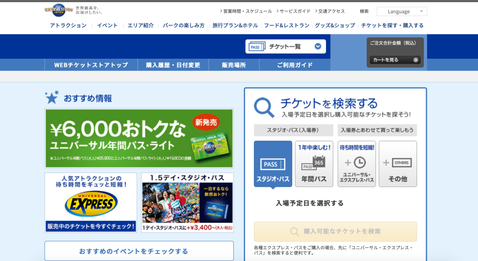Click the おすすめ情報 heading
Viewport: 478px width, 261px height.
click(88, 98)
